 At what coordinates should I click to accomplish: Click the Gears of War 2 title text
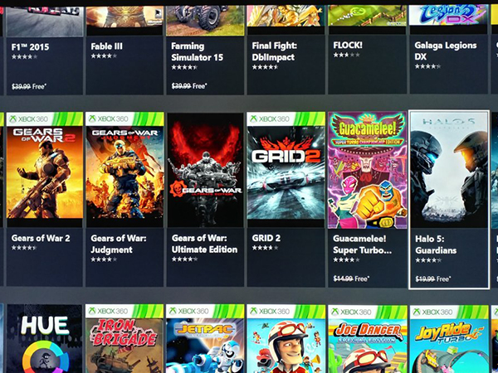pyautogui.click(x=41, y=238)
